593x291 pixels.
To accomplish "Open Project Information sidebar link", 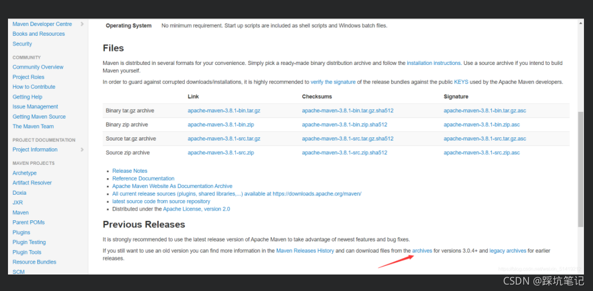I will tap(35, 149).
